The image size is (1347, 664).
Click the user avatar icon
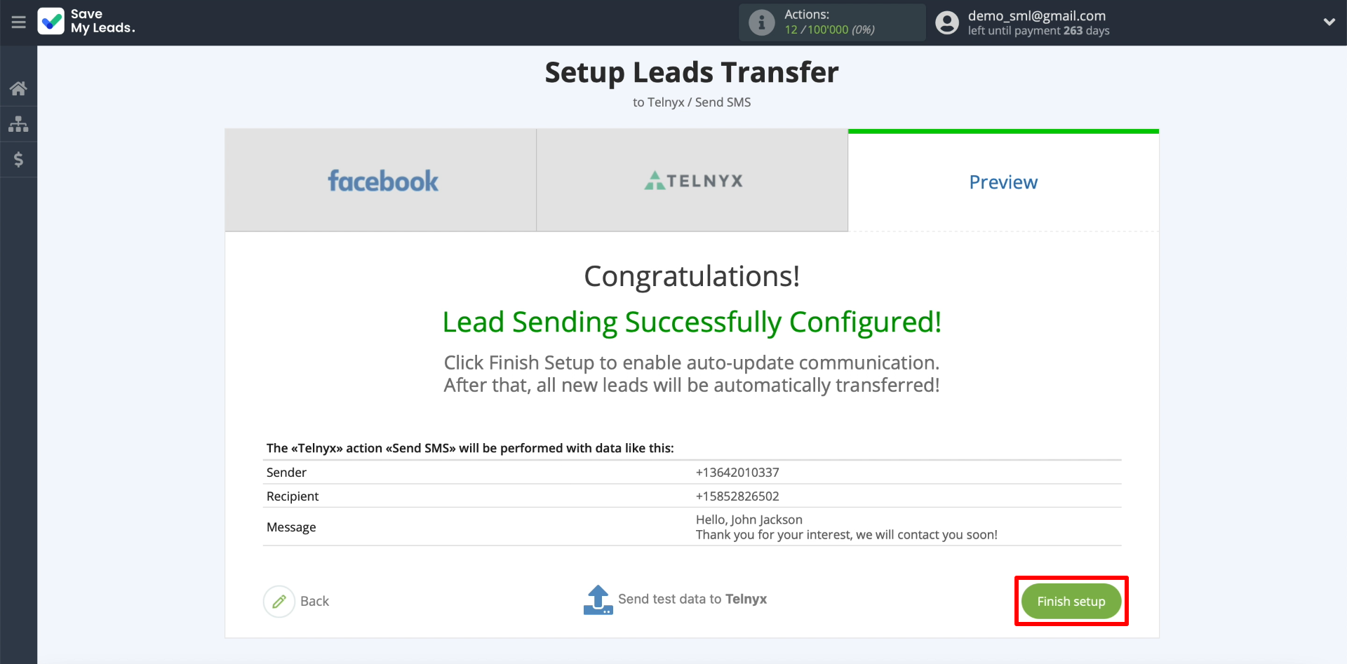click(946, 22)
